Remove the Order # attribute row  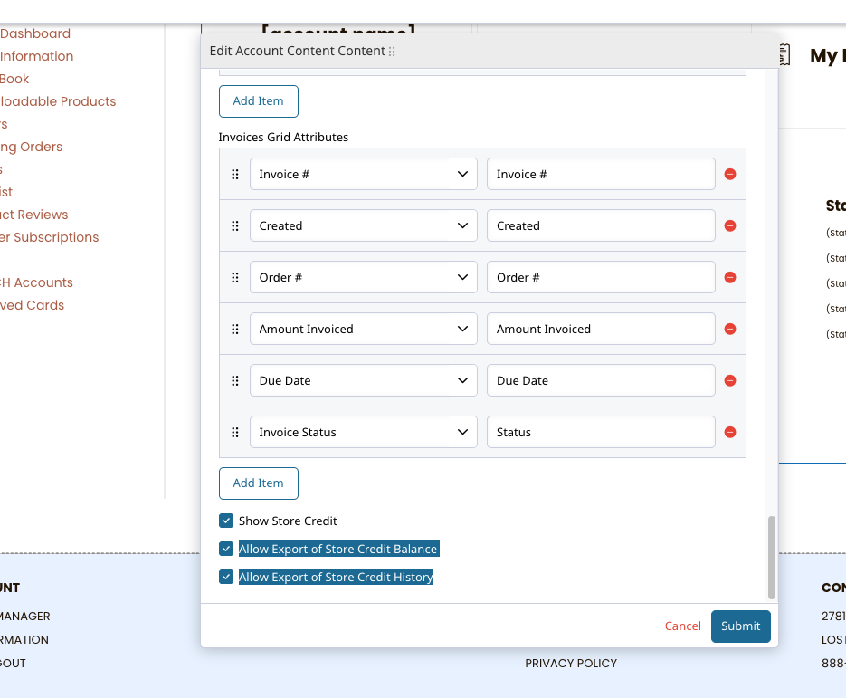[730, 277]
